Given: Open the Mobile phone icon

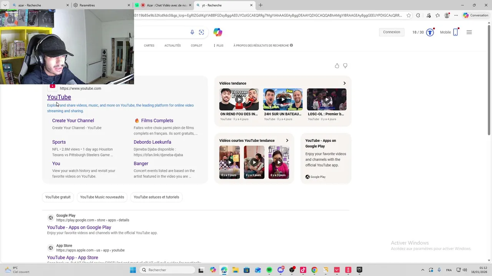Looking at the screenshot, I should [455, 32].
